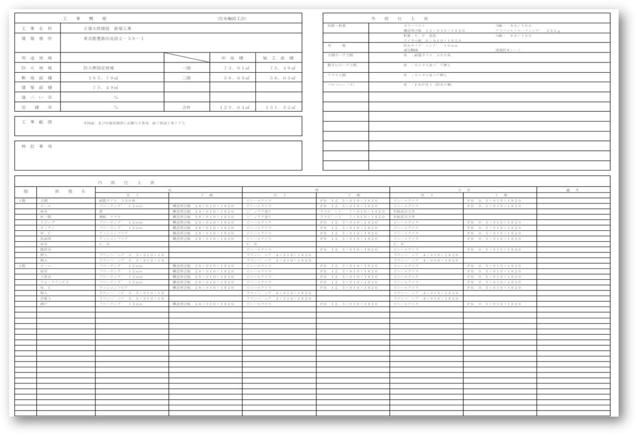This screenshot has width=637, height=435.
Task: Select the 2階 floor cell
Action: (x=25, y=266)
